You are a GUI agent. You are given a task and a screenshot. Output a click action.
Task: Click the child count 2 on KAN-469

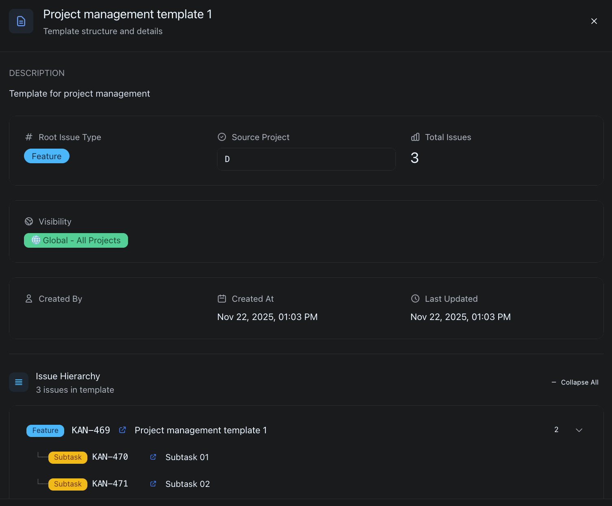(x=556, y=430)
